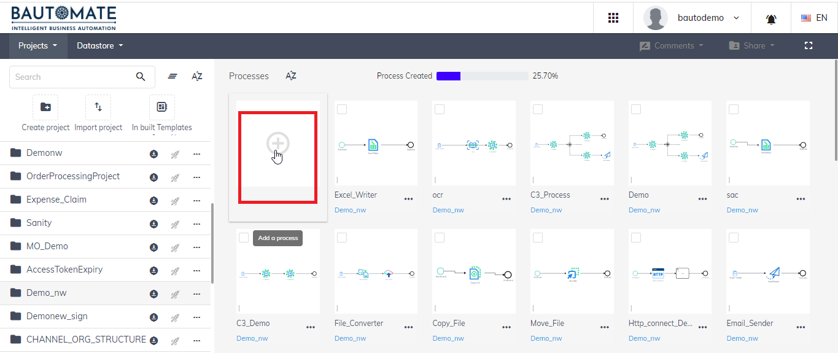Expand the Comments dropdown

point(671,45)
